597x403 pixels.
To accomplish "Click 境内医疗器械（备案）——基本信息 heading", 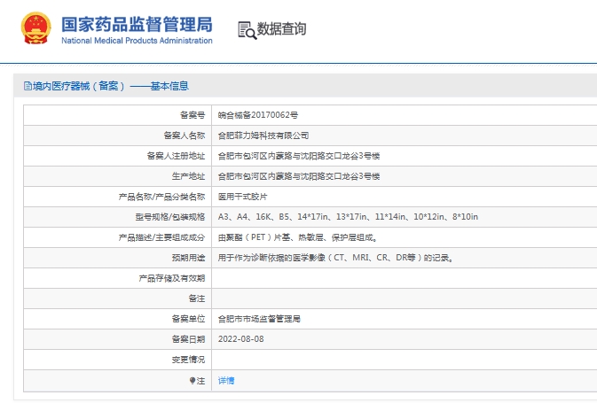I will [x=111, y=86].
